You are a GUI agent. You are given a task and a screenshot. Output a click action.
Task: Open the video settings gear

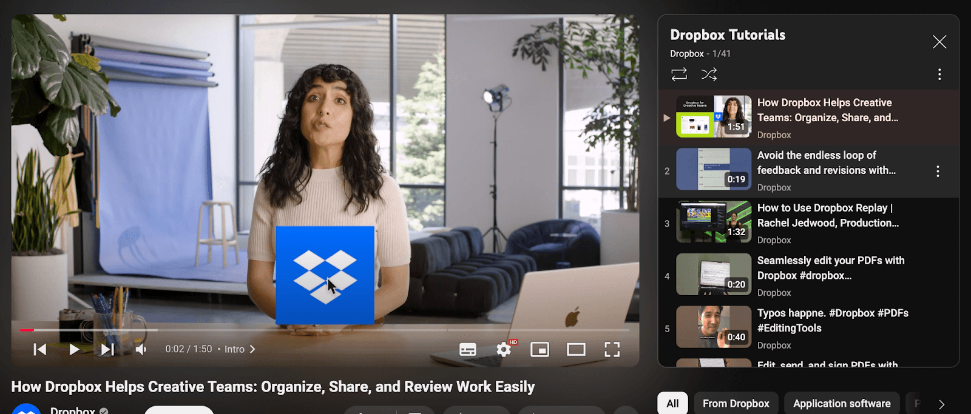(x=504, y=349)
